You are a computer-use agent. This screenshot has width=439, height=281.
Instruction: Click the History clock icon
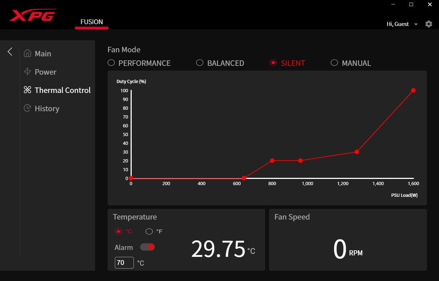[27, 108]
